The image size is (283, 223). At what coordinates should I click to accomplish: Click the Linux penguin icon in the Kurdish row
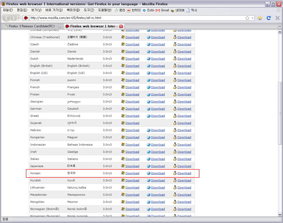(x=175, y=180)
